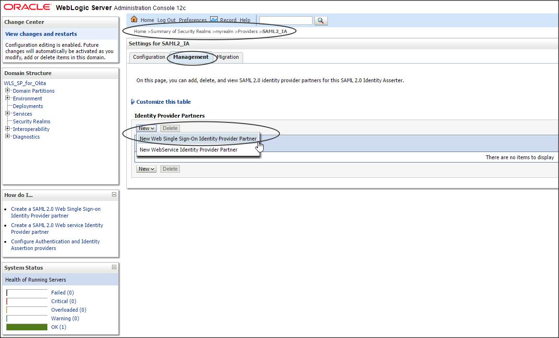Open WLS_SP_for_Okta domain root
The width and height of the screenshot is (559, 338).
pos(25,83)
